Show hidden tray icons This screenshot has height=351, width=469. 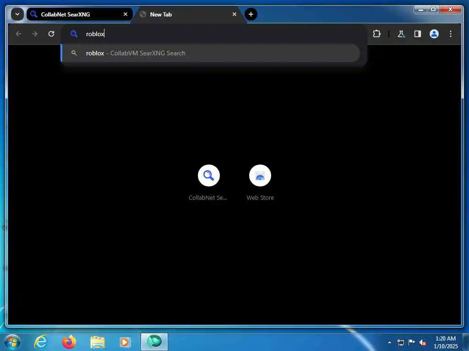[389, 342]
